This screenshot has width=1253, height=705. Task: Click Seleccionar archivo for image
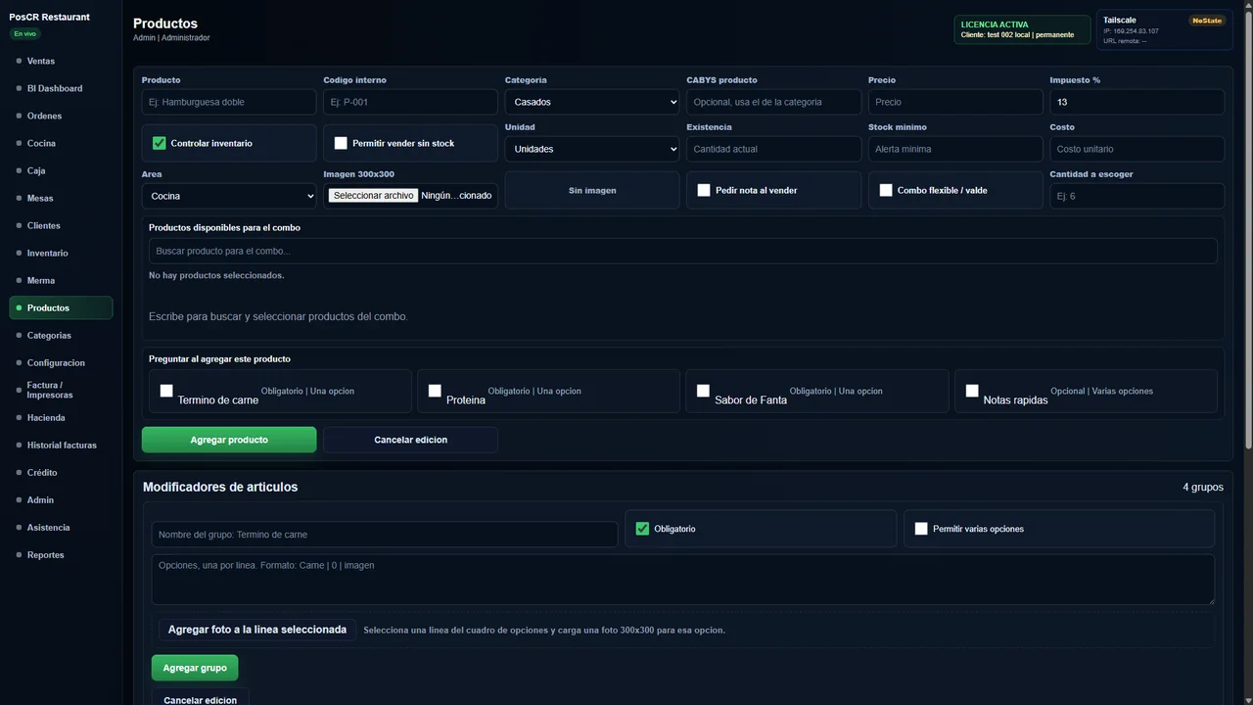click(373, 196)
